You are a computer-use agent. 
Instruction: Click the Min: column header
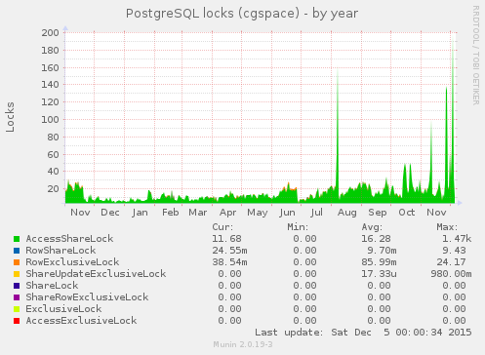[298, 227]
